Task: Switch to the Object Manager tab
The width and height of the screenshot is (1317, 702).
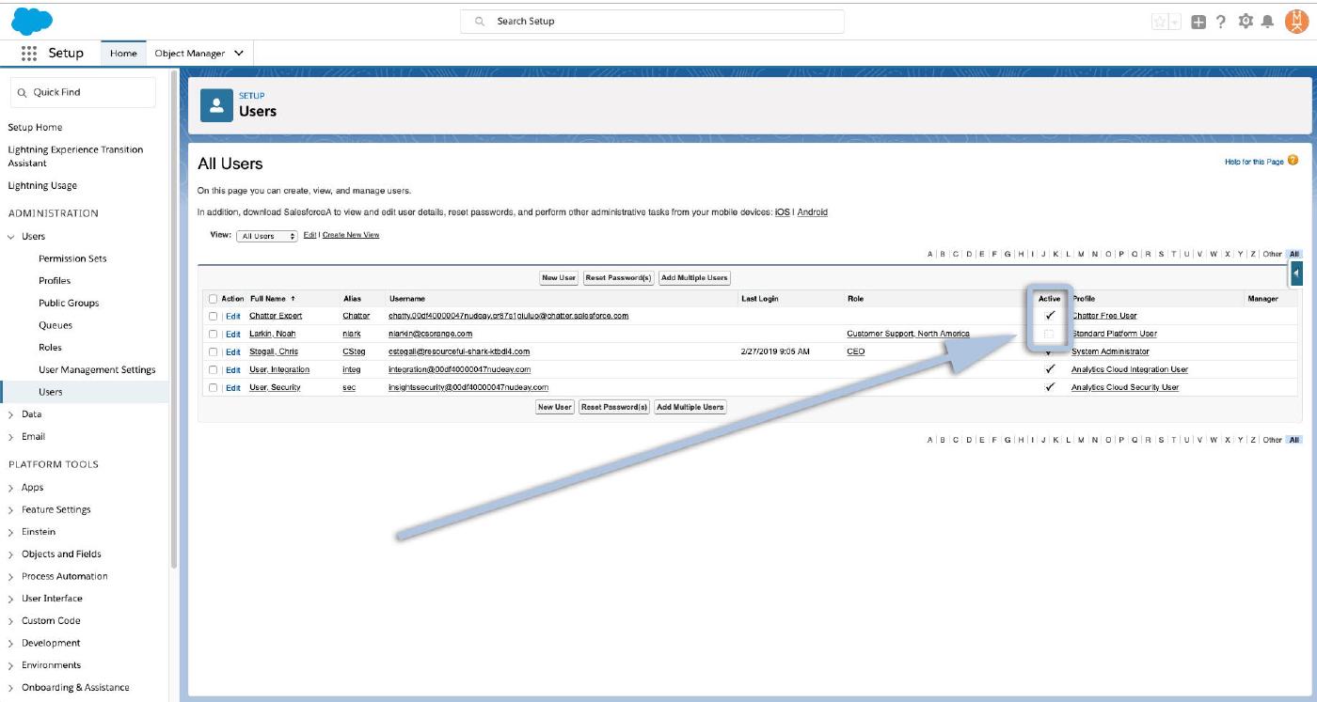Action: click(198, 54)
